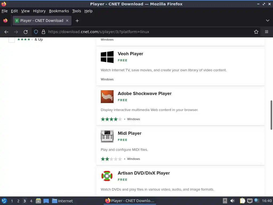Bookmark this page with the star icon

(256, 32)
